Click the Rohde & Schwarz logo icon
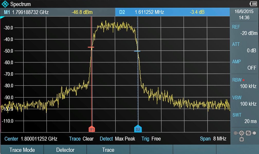Viewport: 259px width, 154px height. pos(5,4)
